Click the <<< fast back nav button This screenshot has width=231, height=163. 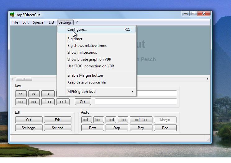(x=21, y=102)
